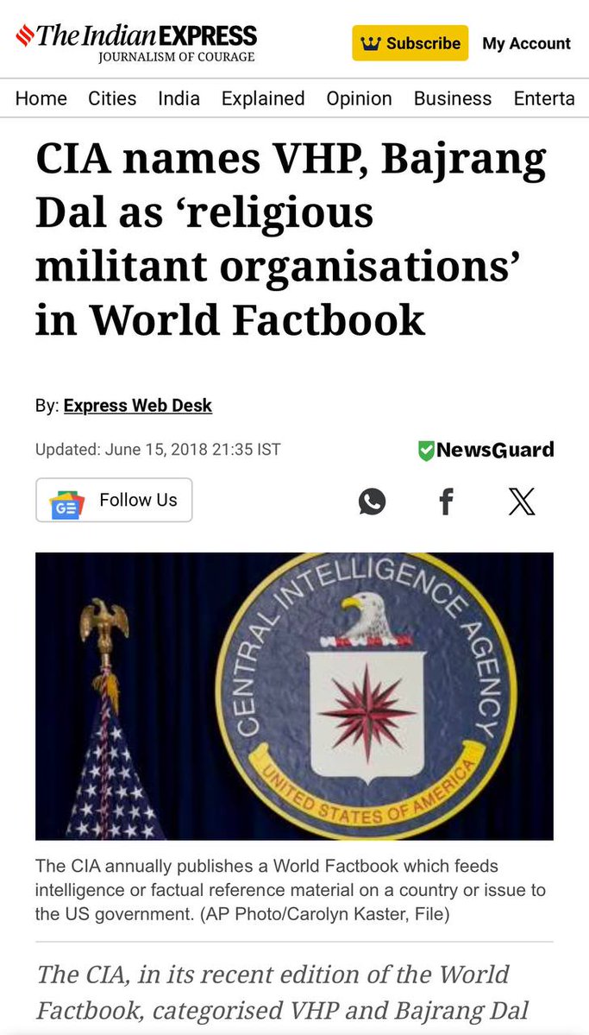
Task: Select the India tab
Action: coord(179,98)
